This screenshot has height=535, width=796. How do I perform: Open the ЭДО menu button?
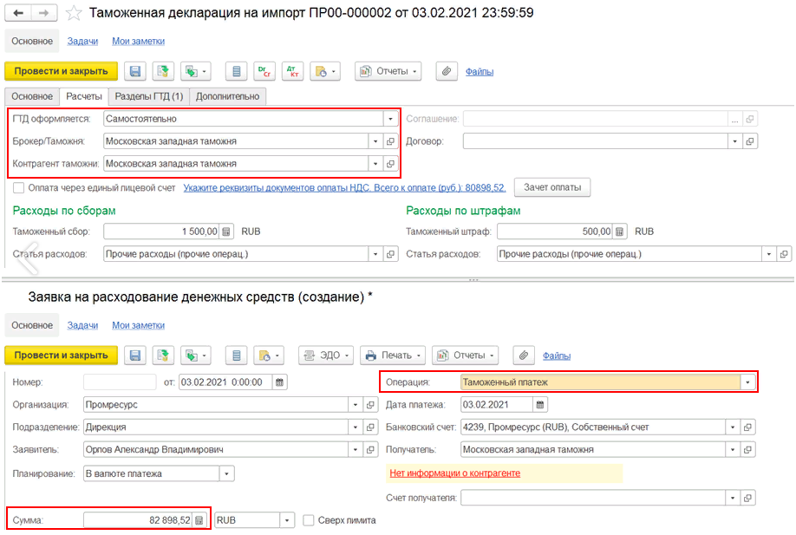click(325, 355)
